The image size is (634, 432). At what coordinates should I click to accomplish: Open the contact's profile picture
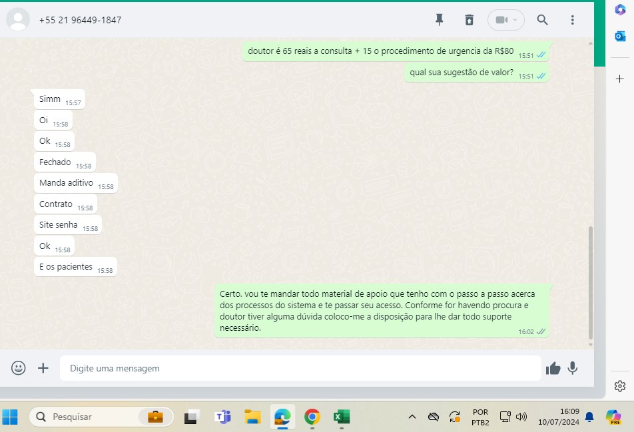18,20
